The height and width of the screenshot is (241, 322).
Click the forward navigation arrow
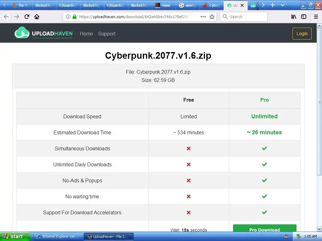pyautogui.click(x=17, y=17)
